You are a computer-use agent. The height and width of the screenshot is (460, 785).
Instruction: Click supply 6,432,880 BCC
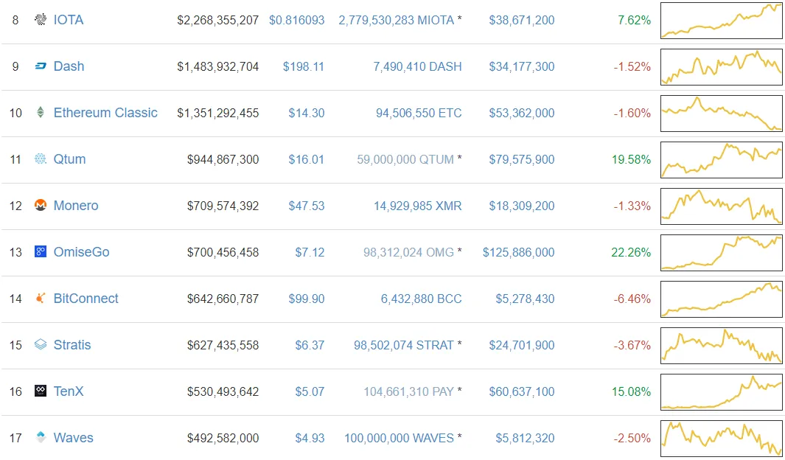pos(422,299)
